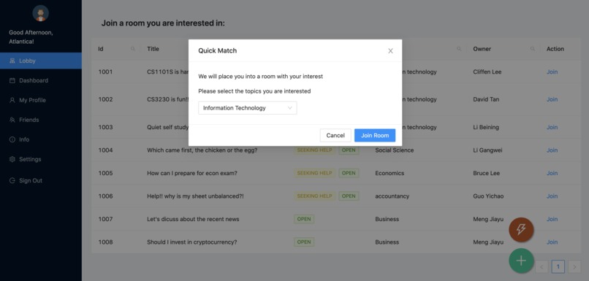
Task: Open Info menu item
Action: coord(41,139)
